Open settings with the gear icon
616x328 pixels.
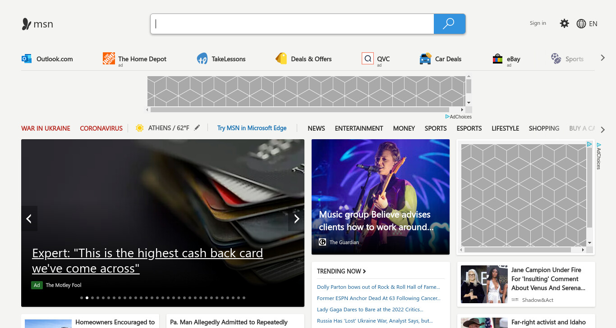pyautogui.click(x=565, y=23)
